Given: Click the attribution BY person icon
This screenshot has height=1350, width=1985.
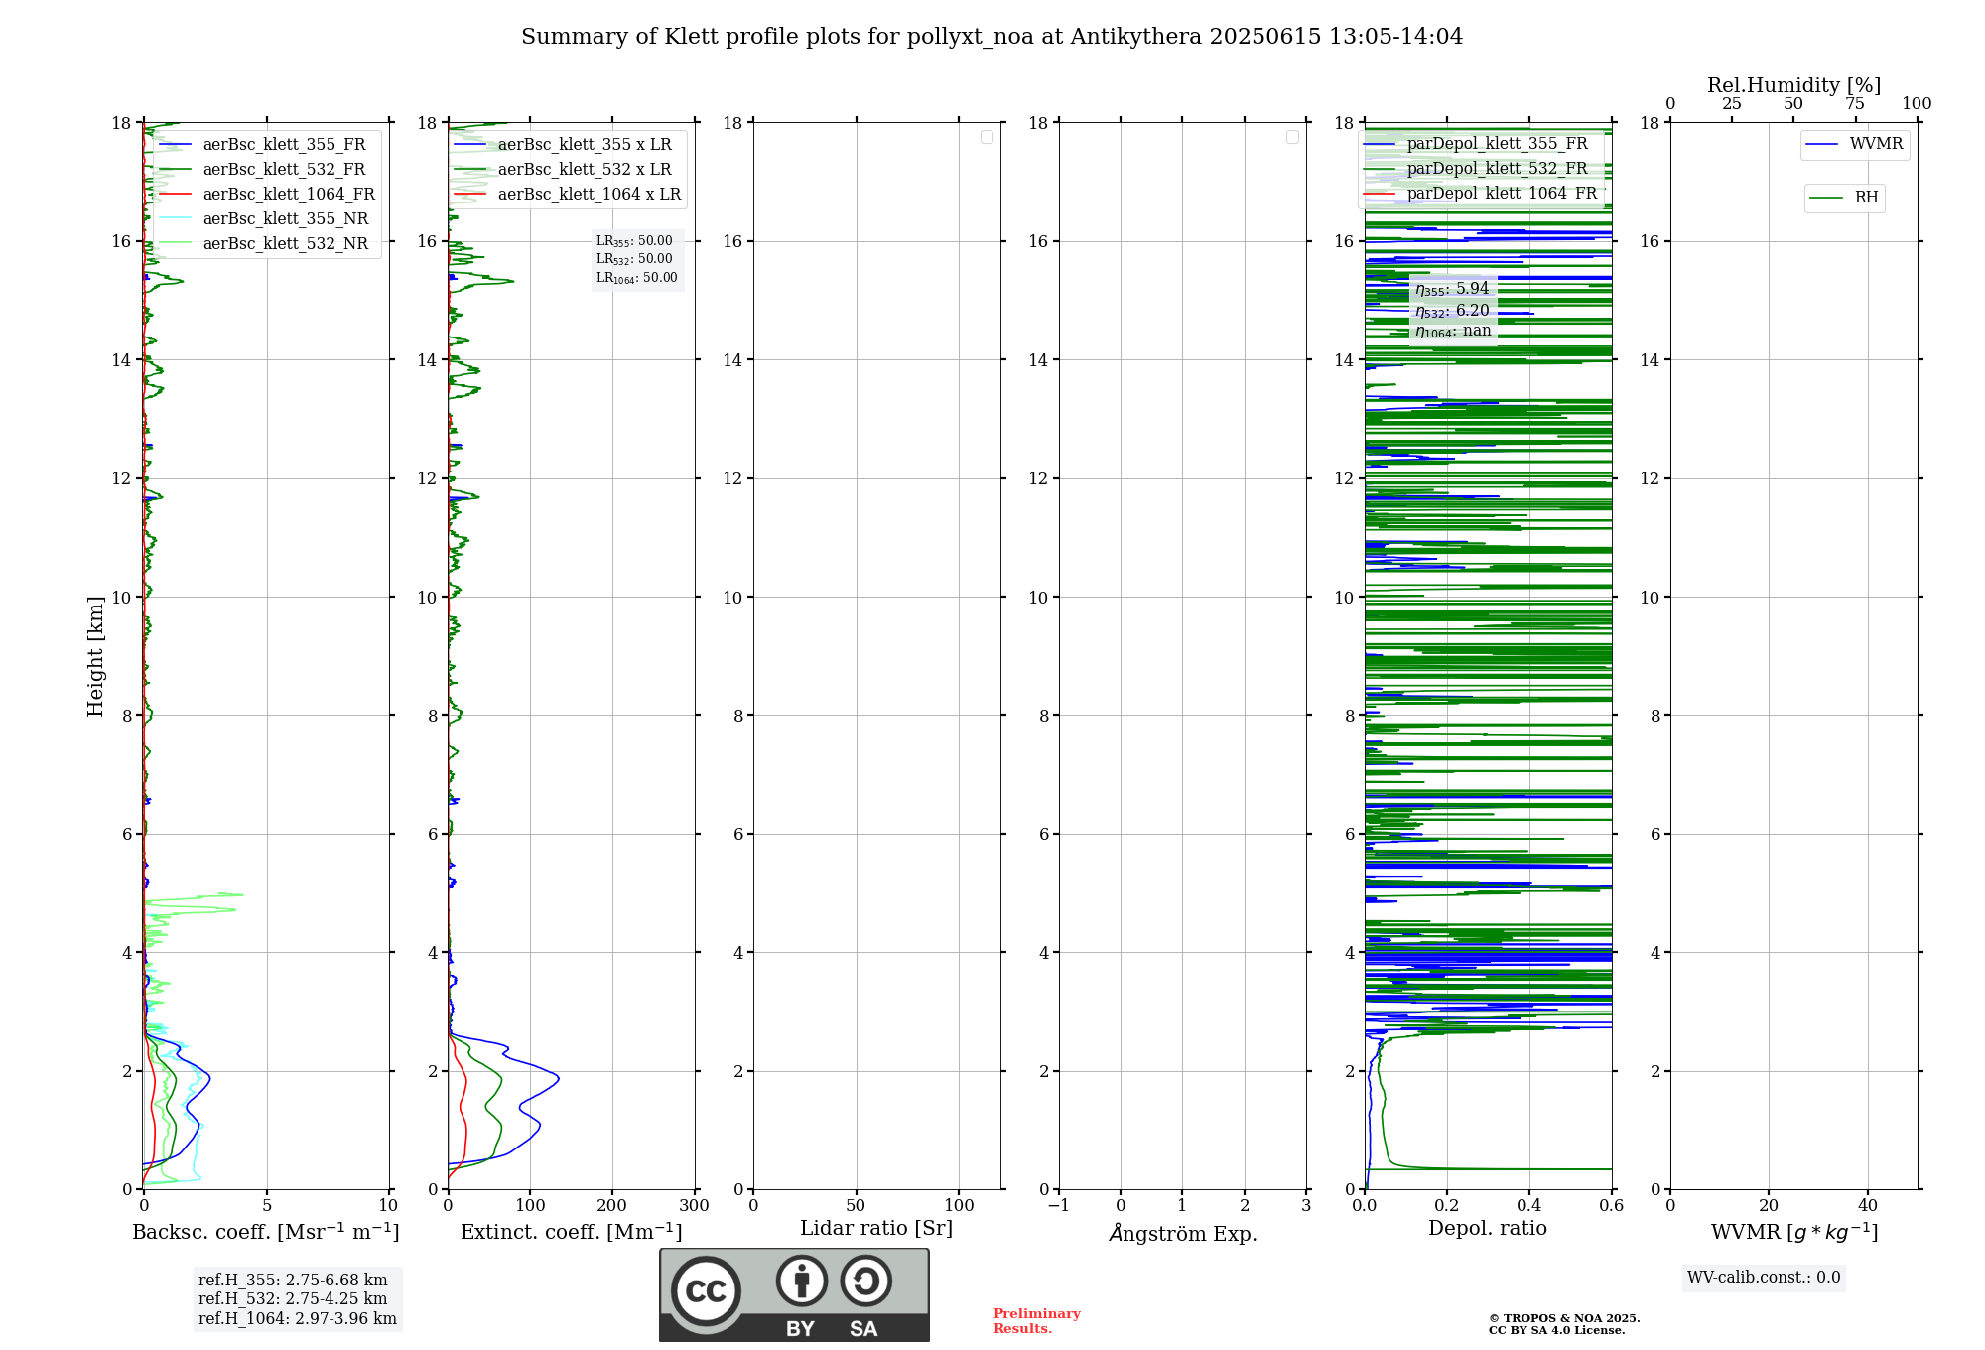Looking at the screenshot, I should tap(801, 1281).
